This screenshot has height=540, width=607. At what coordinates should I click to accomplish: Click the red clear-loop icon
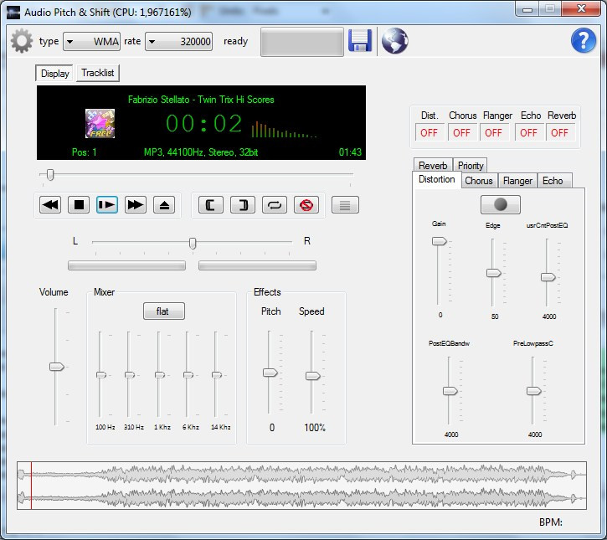306,205
